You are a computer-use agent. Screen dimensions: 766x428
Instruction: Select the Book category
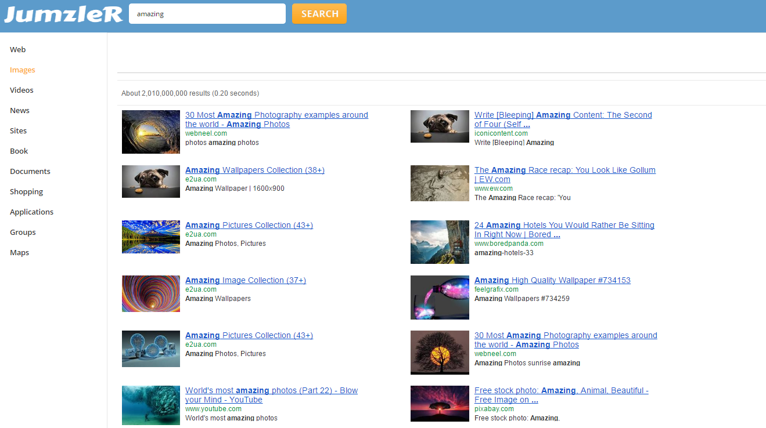click(19, 151)
